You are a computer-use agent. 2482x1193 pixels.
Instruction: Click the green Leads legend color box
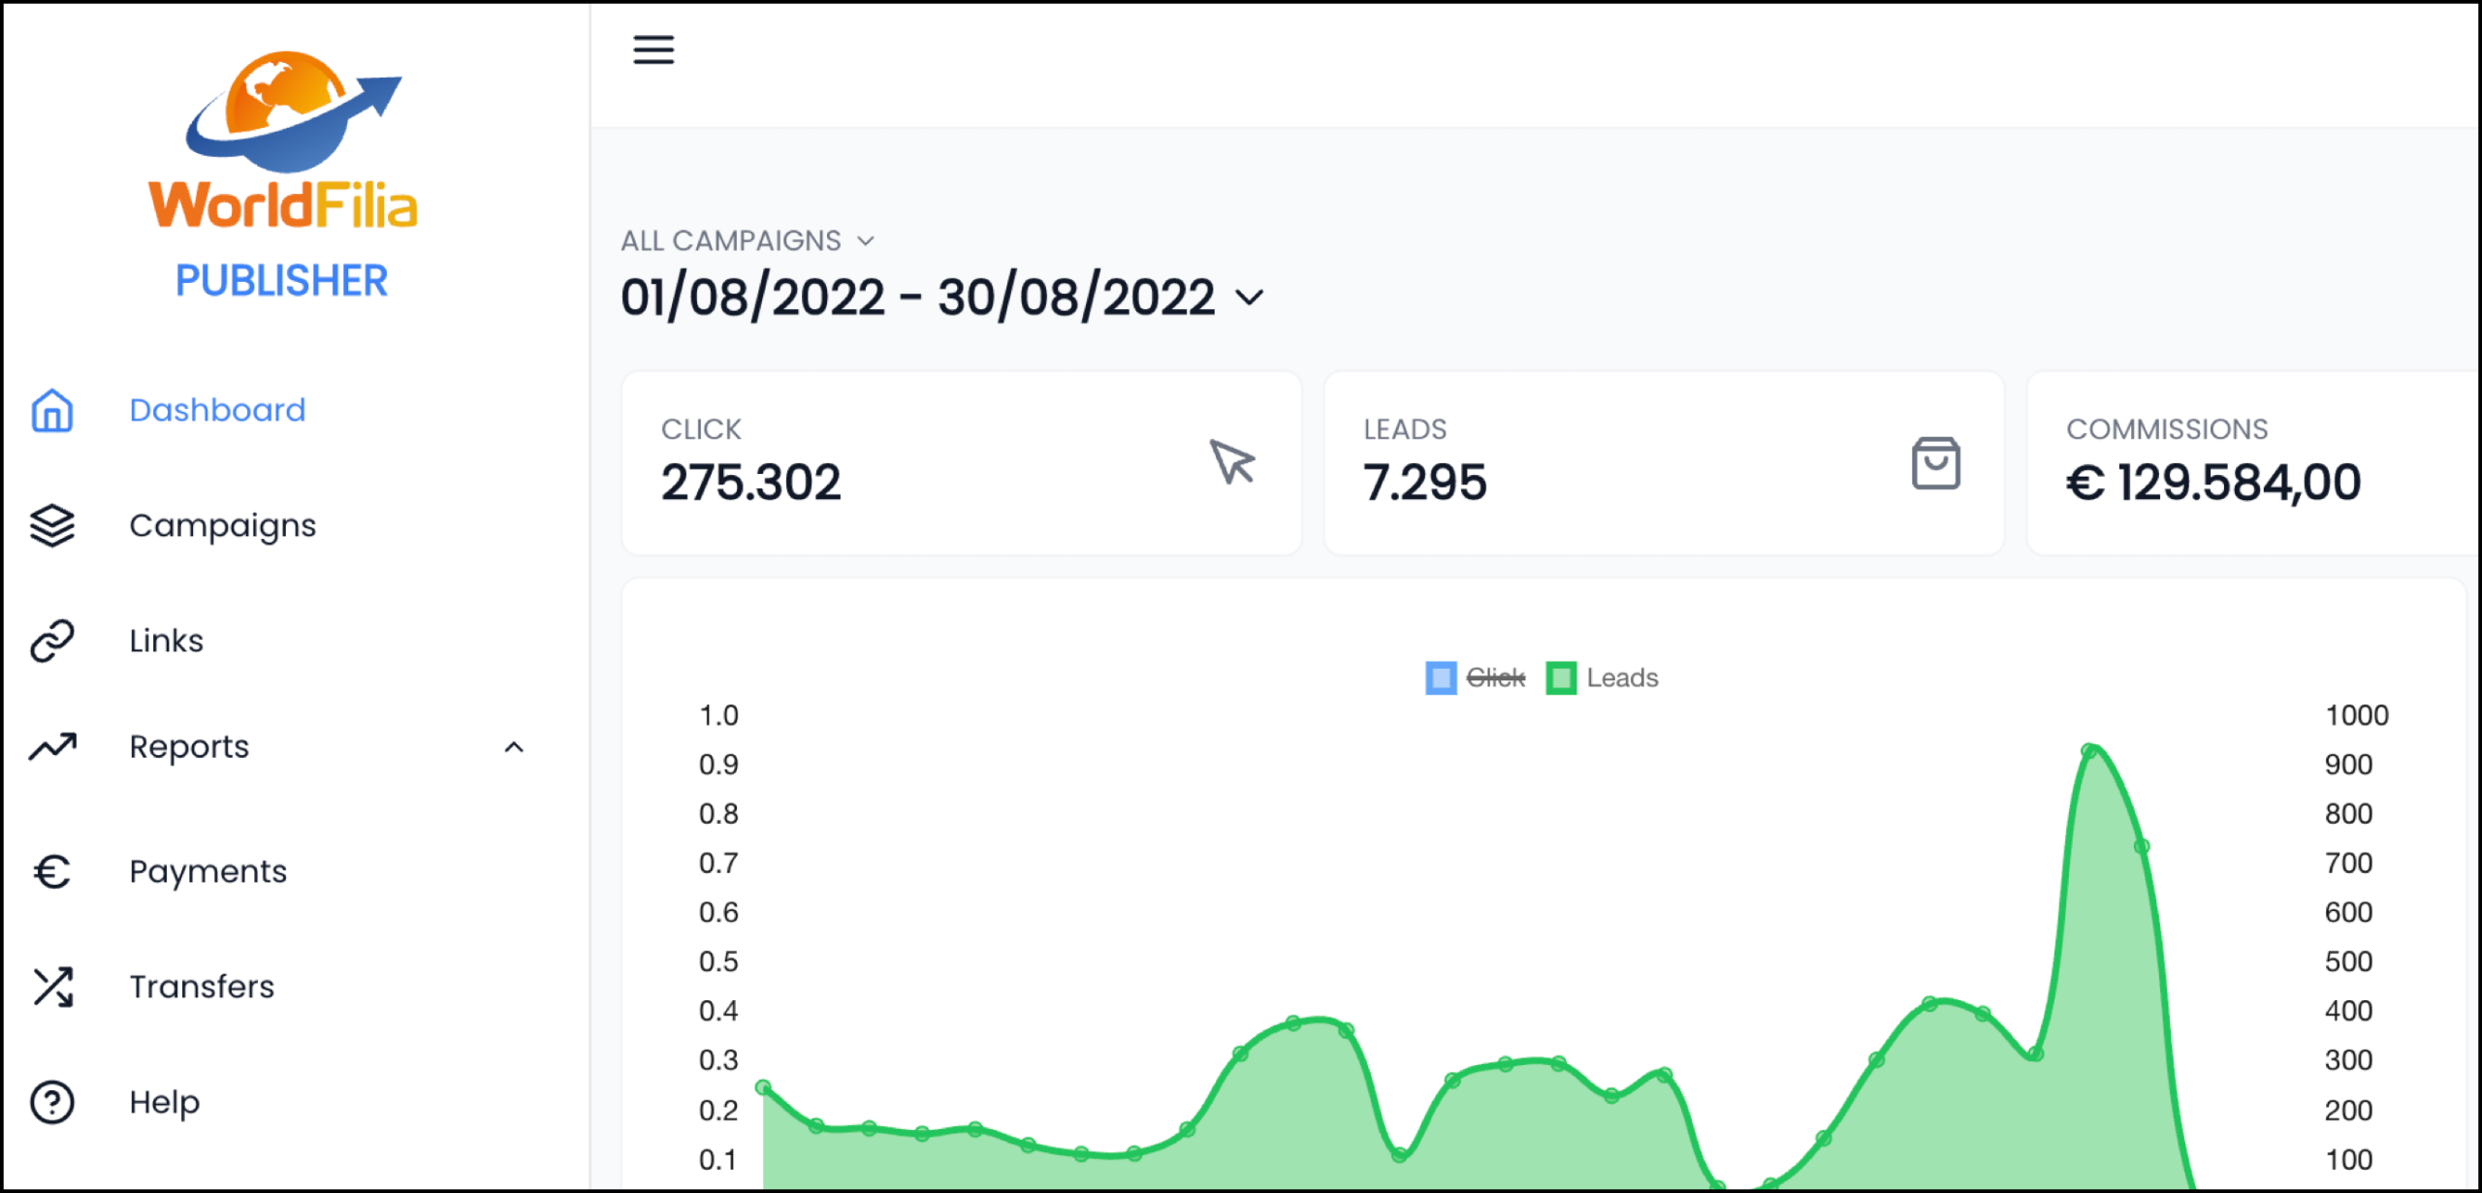[x=1561, y=678]
